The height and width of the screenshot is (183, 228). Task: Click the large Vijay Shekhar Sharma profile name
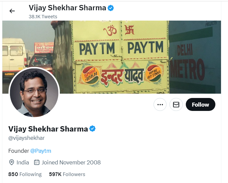[48, 129]
